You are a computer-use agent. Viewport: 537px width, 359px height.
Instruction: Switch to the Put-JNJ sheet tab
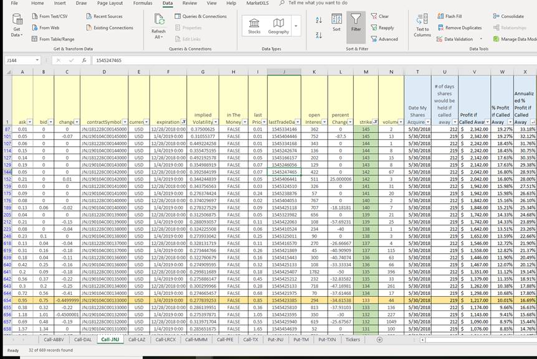(275, 340)
